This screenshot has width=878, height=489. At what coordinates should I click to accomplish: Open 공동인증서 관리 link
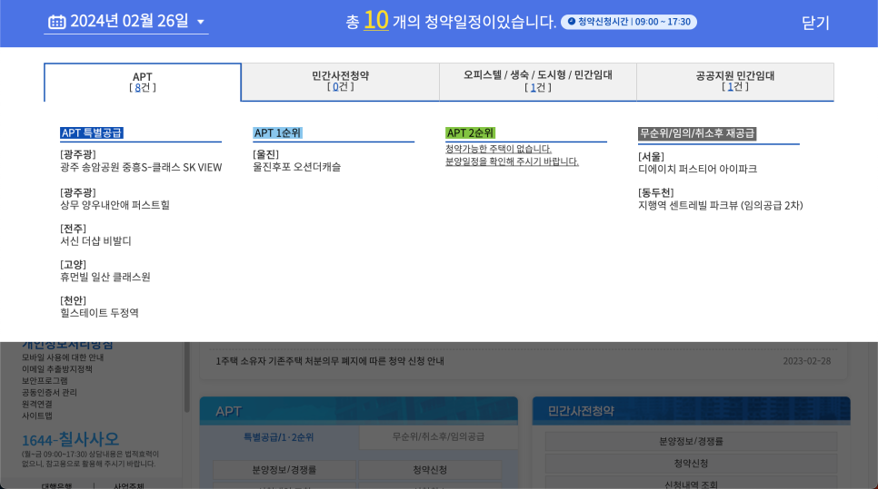click(x=49, y=392)
